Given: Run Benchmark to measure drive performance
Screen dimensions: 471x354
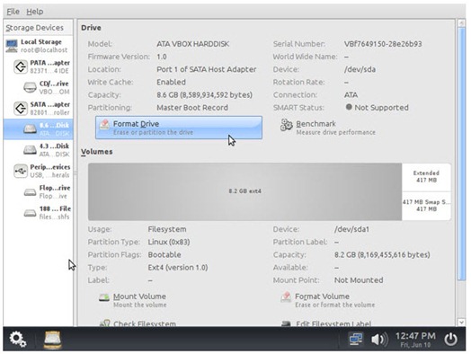Looking at the screenshot, I should tap(335, 128).
